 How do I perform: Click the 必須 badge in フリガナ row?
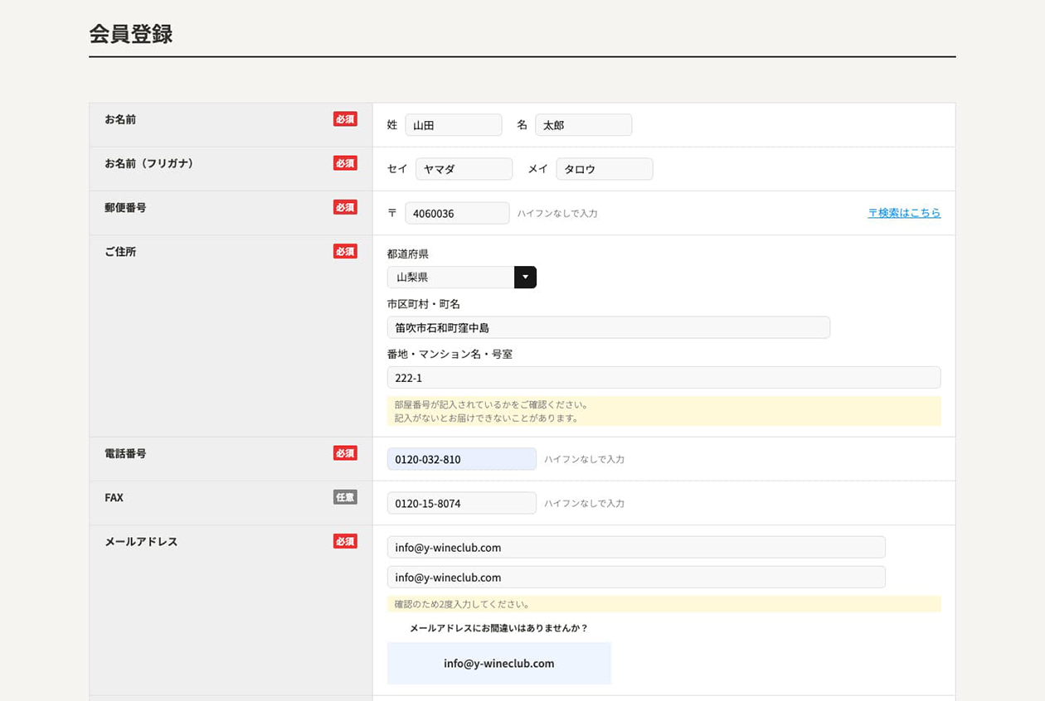[345, 163]
